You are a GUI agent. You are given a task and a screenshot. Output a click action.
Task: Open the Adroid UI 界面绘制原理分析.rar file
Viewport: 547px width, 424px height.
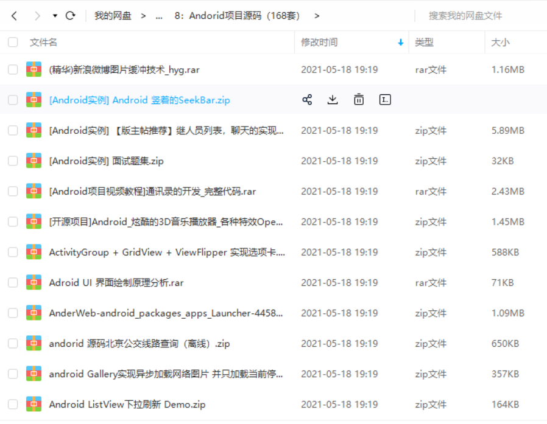[x=116, y=282]
